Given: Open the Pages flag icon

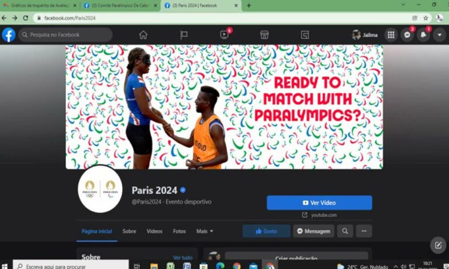Looking at the screenshot, I should (x=184, y=35).
